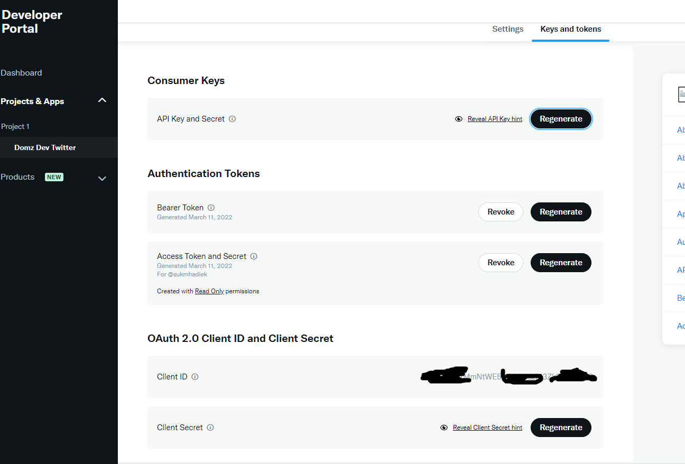Viewport: 685px width, 464px height.
Task: Regenerate the Client Secret
Action: 561,428
